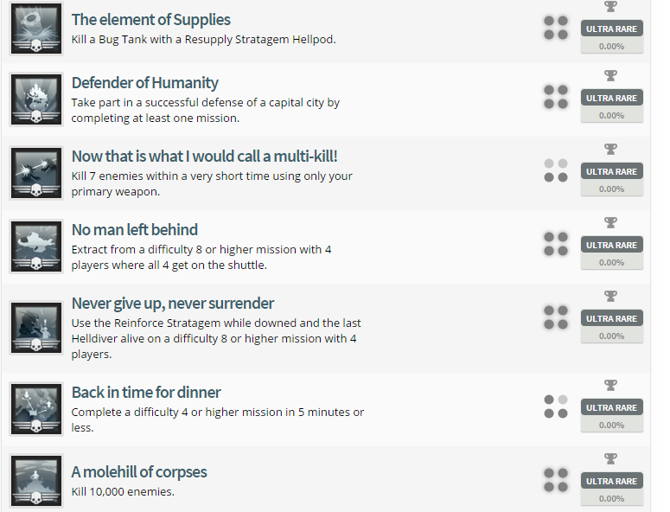Click Now that is what I would call a multi-kill! title
This screenshot has width=670, height=512.
(x=204, y=157)
